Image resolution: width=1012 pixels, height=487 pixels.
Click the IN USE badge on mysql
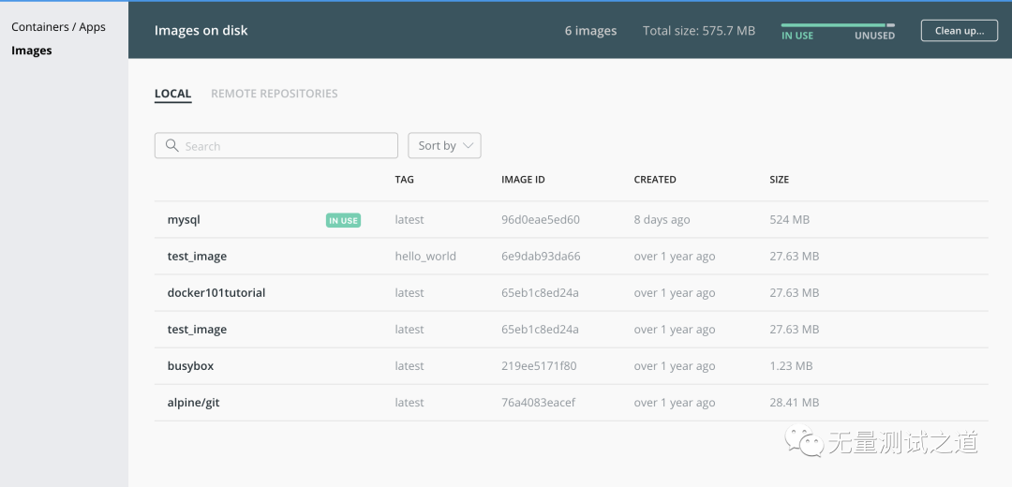343,221
